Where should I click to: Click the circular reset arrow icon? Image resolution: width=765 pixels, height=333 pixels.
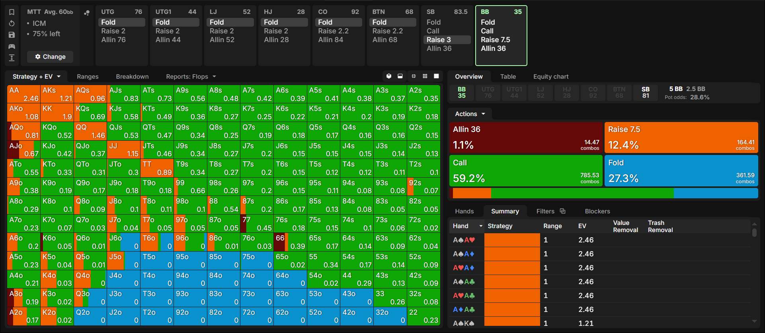pyautogui.click(x=12, y=23)
